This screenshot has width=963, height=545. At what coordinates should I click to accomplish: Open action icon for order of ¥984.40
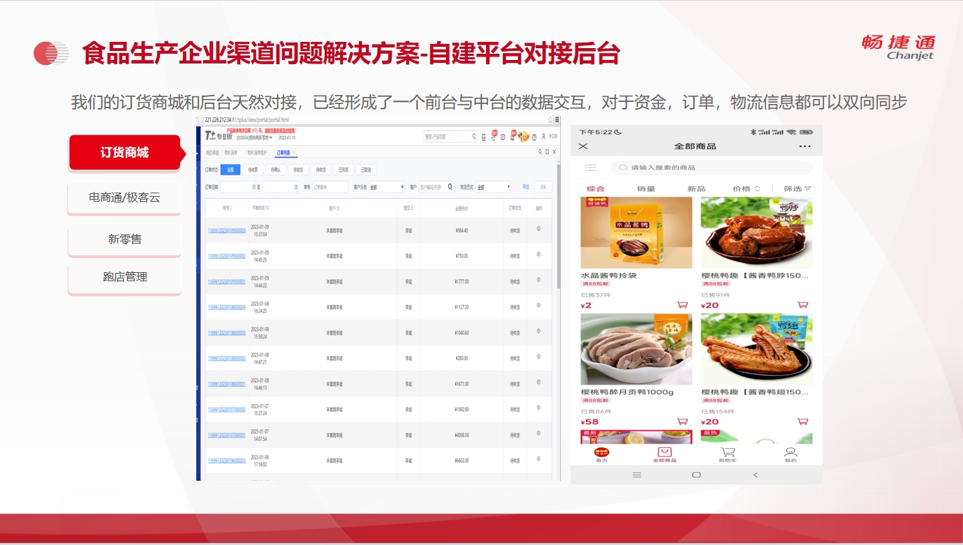[538, 229]
